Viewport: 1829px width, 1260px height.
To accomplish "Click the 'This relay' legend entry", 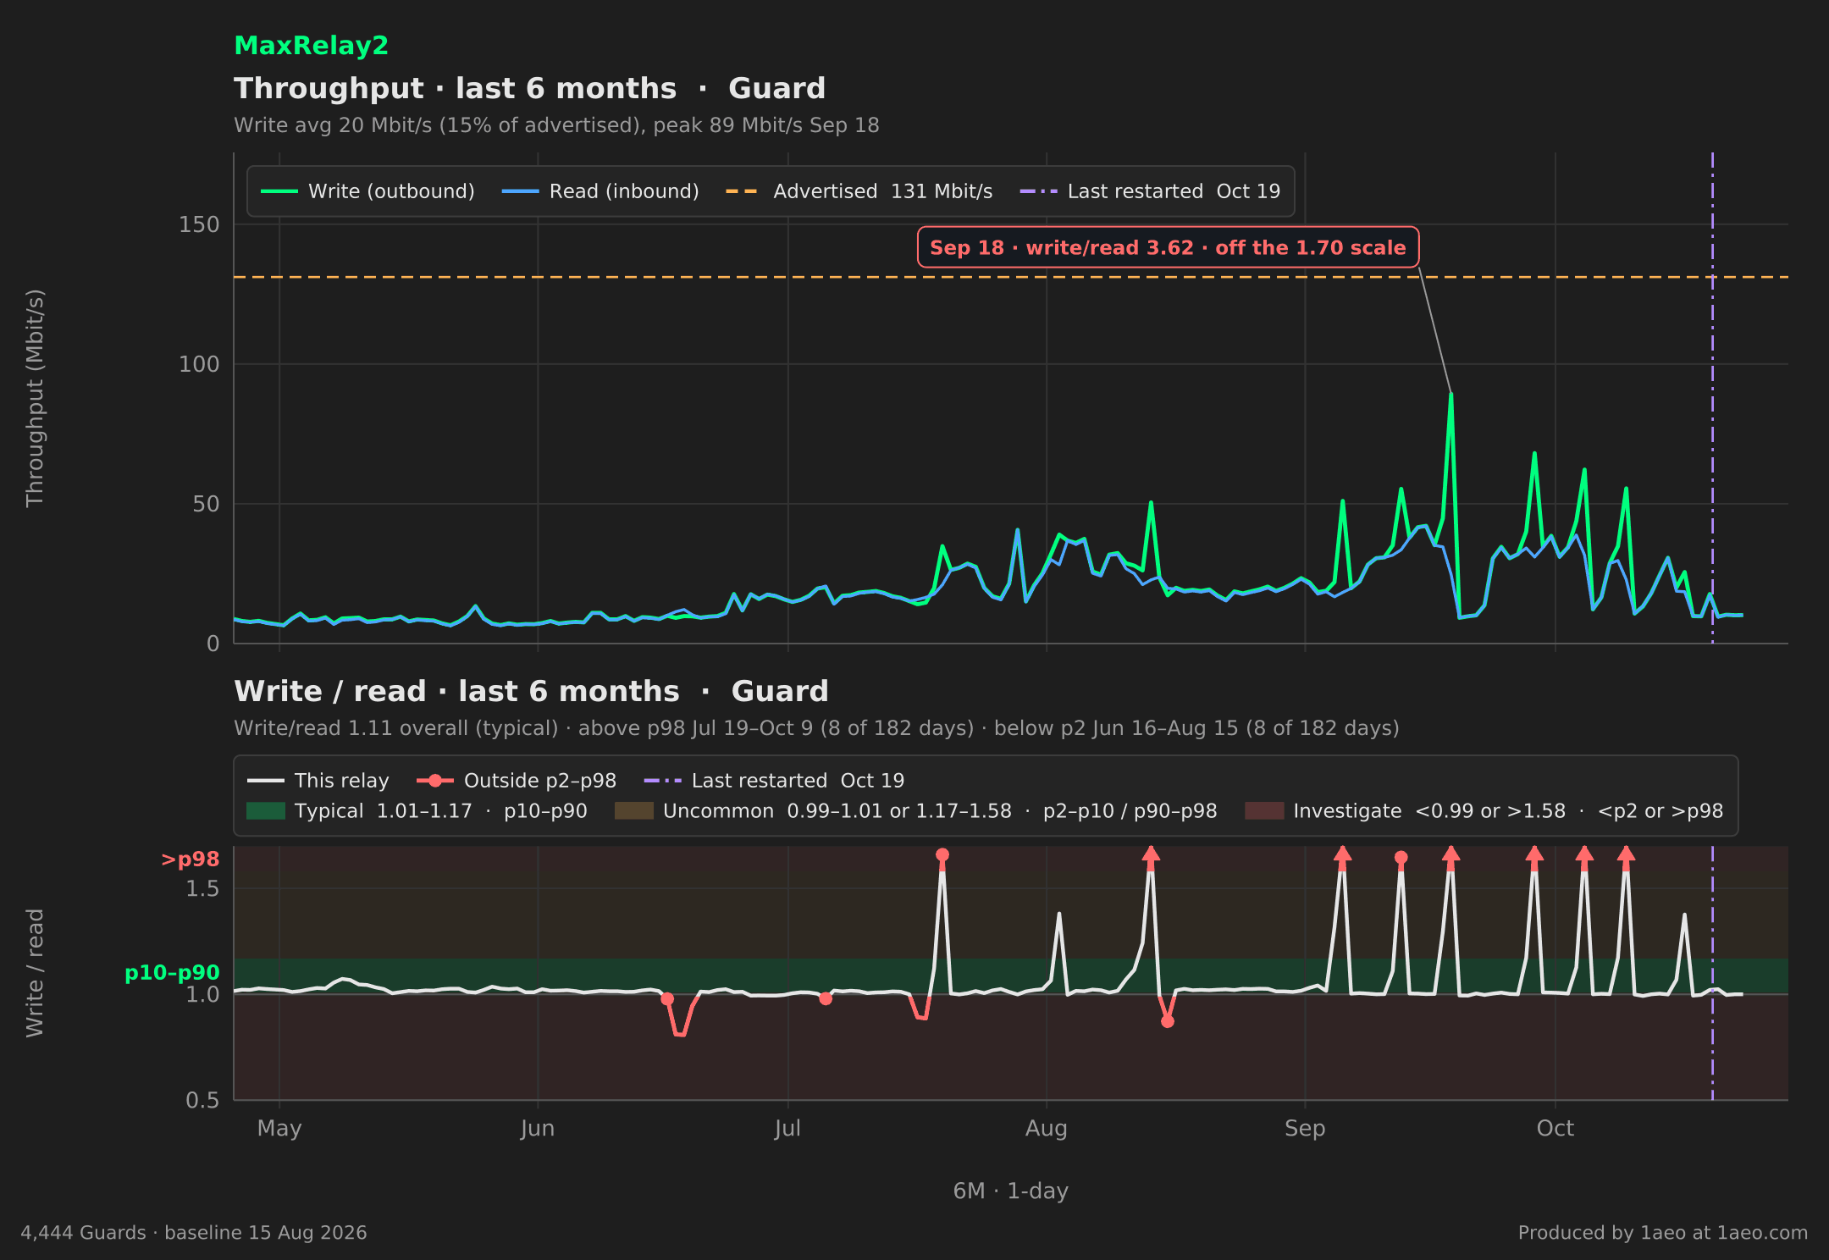I will click(318, 781).
